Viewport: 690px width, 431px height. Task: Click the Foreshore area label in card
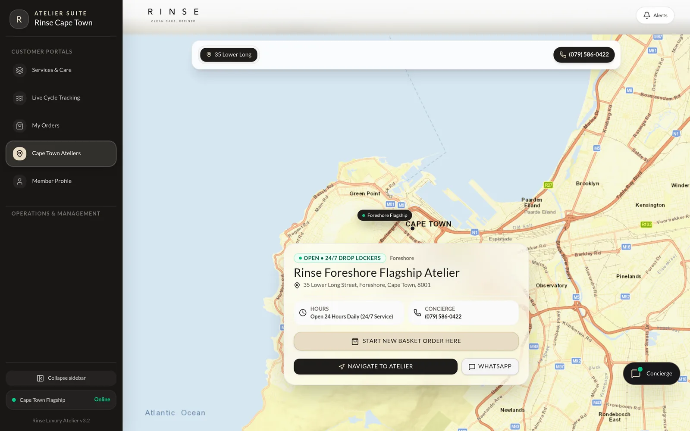[x=402, y=258]
